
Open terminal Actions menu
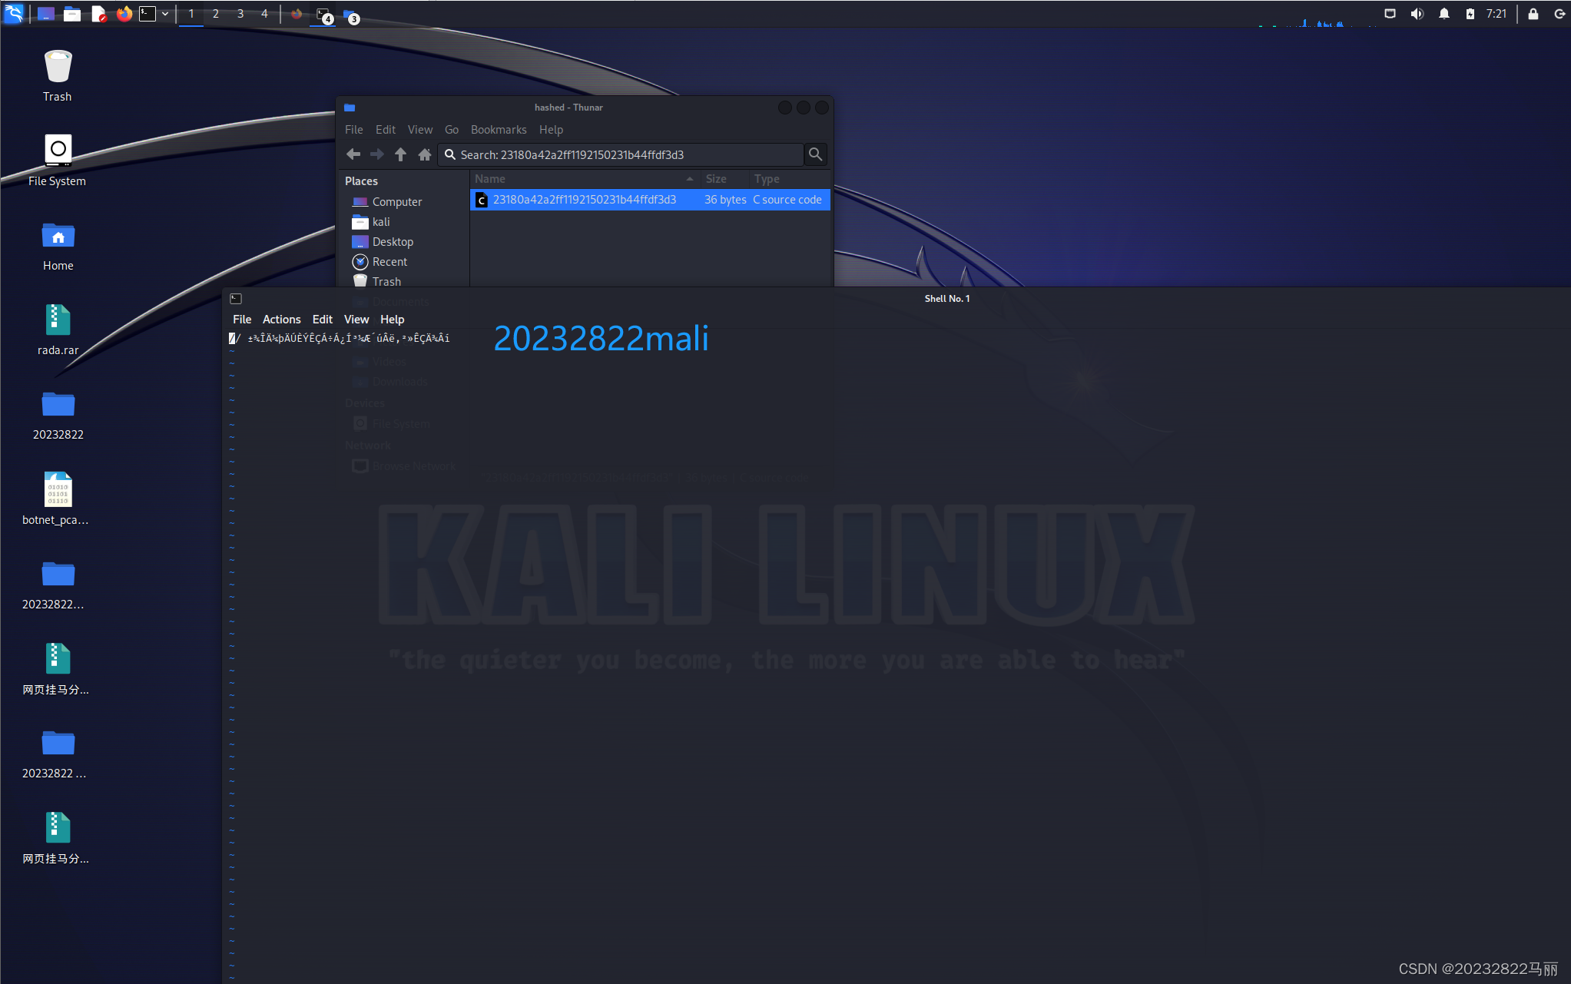click(281, 320)
